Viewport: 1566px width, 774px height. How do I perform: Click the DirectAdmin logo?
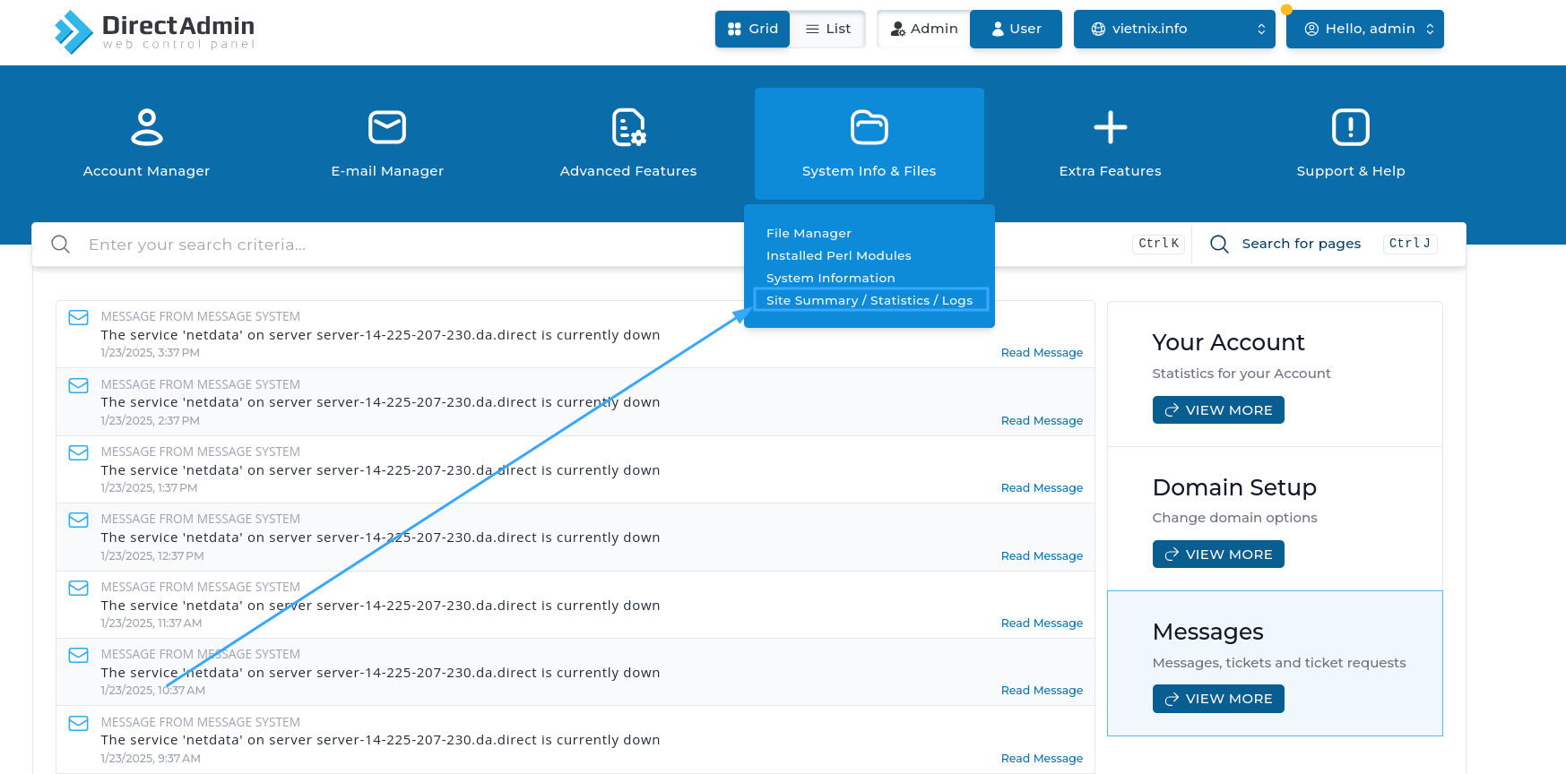tap(154, 32)
